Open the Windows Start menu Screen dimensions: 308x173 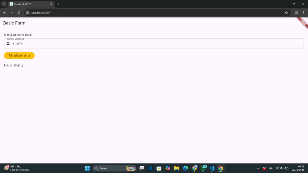[x=87, y=168]
